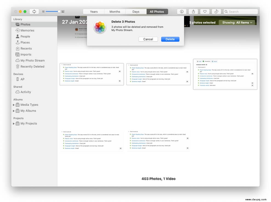
Task: Open Recents via its download-arrow icon
Action: pos(18,48)
